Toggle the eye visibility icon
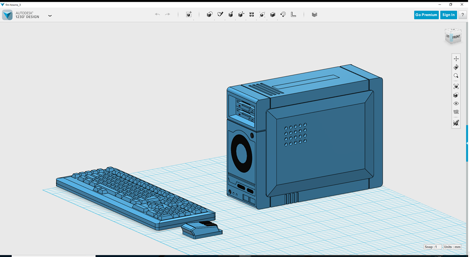Image resolution: width=470 pixels, height=257 pixels. (456, 104)
